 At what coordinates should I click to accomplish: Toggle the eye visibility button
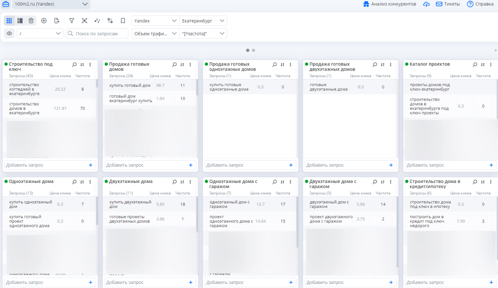(x=9, y=33)
